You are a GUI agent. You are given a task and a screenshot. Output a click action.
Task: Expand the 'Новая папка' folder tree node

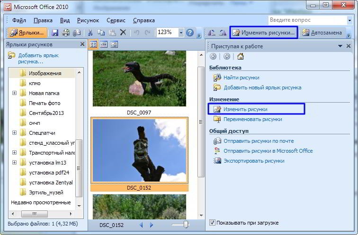(x=15, y=93)
